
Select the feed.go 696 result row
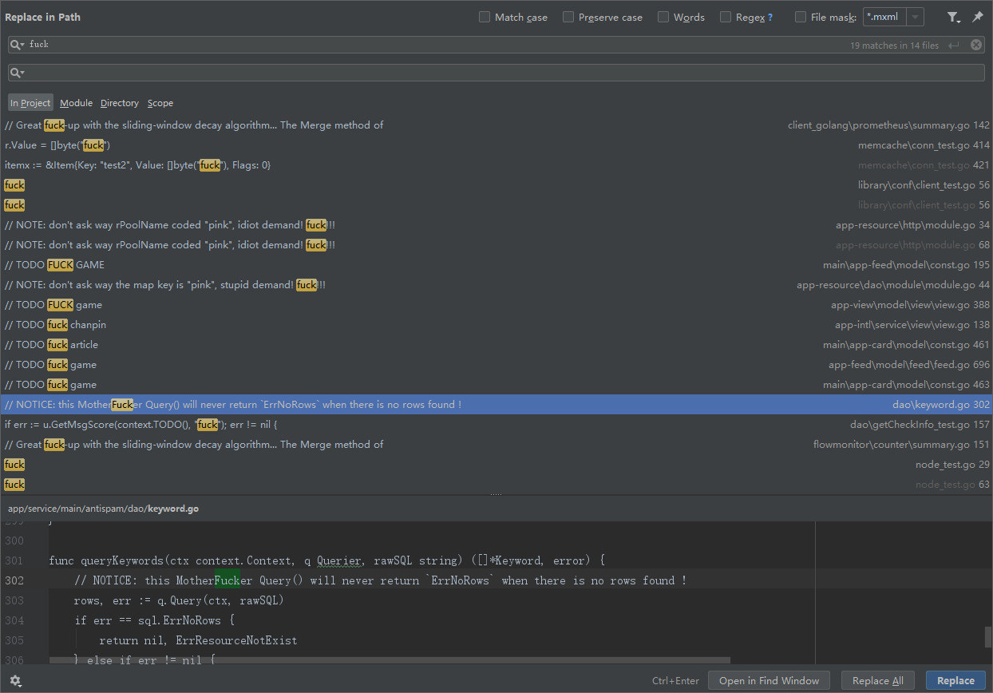coord(496,365)
